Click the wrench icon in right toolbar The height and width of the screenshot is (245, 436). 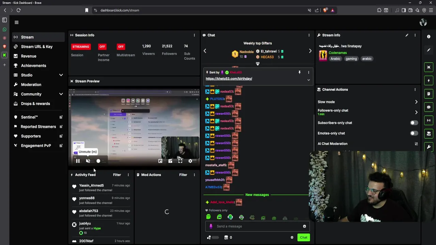pos(429,147)
